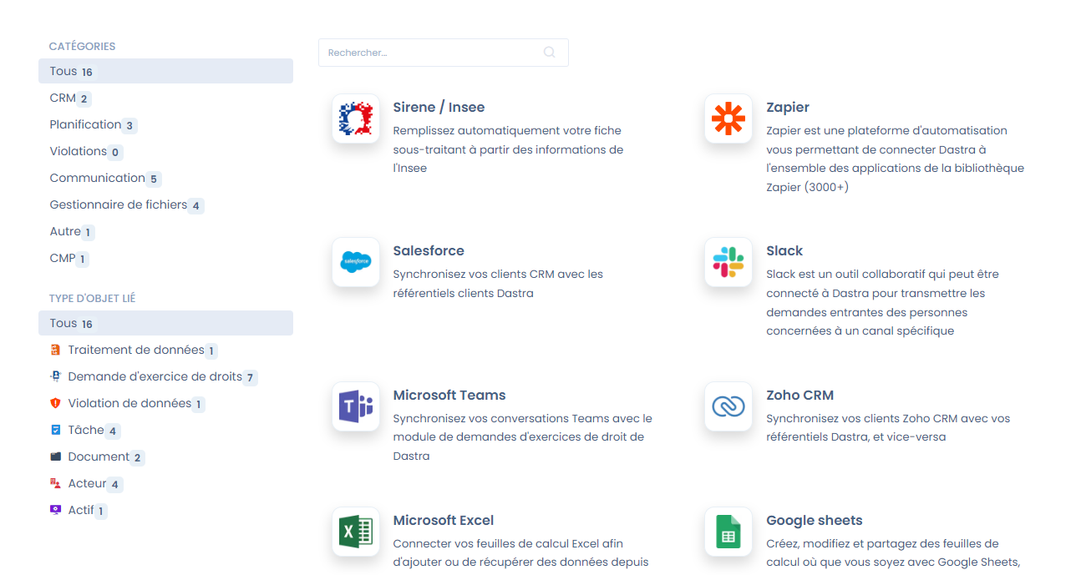Open the Sirene / Insee integration logo
Viewport: 1071px width, 575px height.
pos(356,119)
